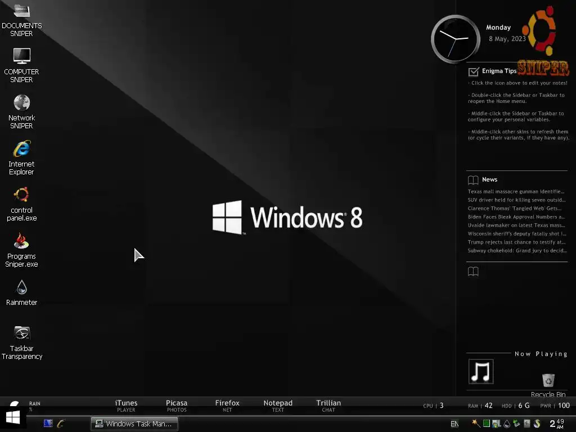Click the RAIN % label on the taskbar
This screenshot has height=432, width=576.
(34, 406)
